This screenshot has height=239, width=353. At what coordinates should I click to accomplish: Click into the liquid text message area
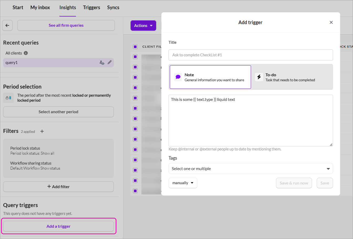click(250, 121)
